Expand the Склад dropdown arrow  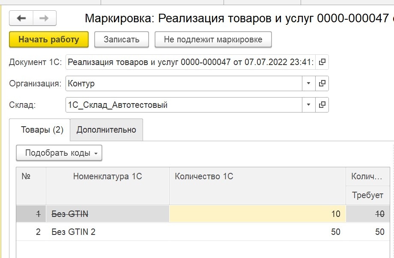[x=309, y=105]
